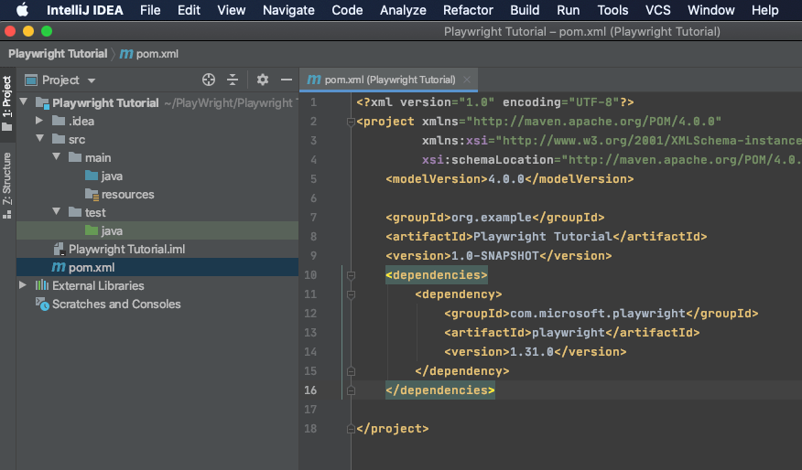Screen dimensions: 802x470
Task: Open the File menu
Action: [x=150, y=10]
